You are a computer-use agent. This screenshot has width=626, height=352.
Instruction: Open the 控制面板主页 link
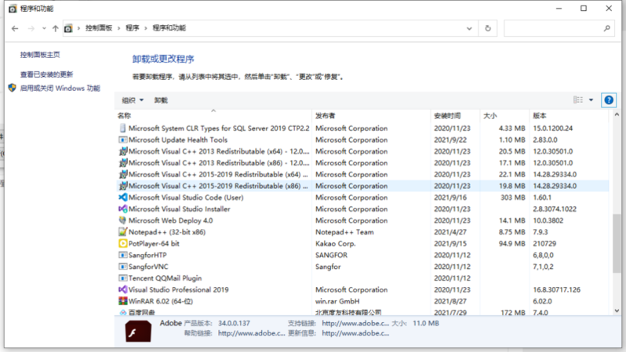[40, 55]
